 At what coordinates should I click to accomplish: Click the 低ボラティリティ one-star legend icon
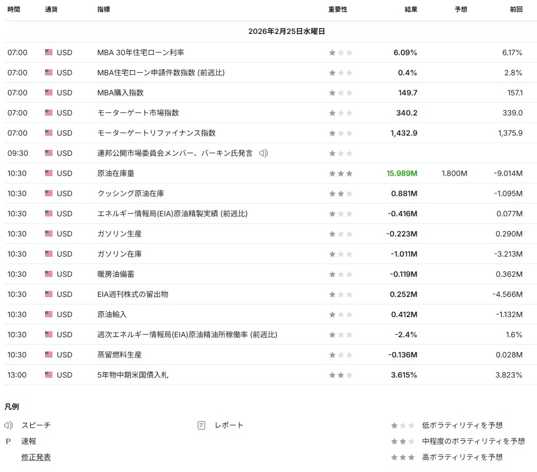pos(402,425)
